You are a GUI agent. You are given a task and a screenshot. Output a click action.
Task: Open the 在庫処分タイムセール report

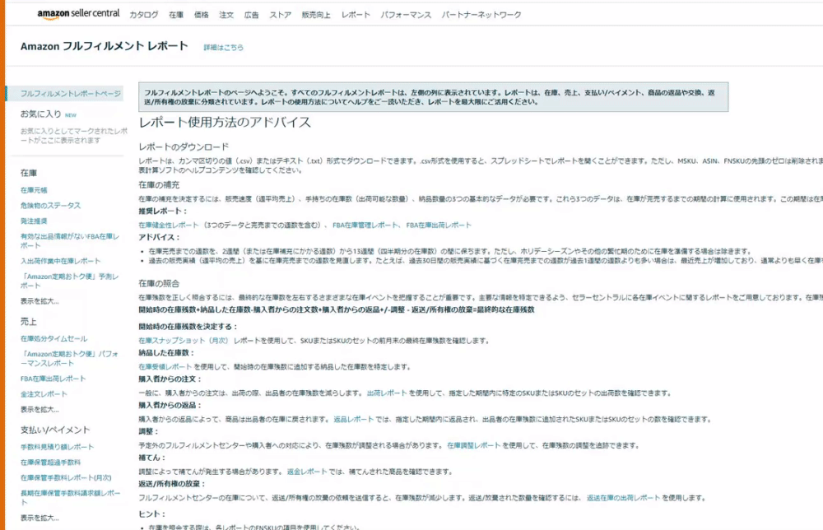tap(53, 338)
